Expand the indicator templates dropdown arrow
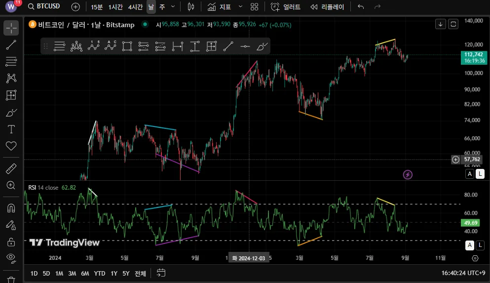490x283 pixels. (x=240, y=7)
